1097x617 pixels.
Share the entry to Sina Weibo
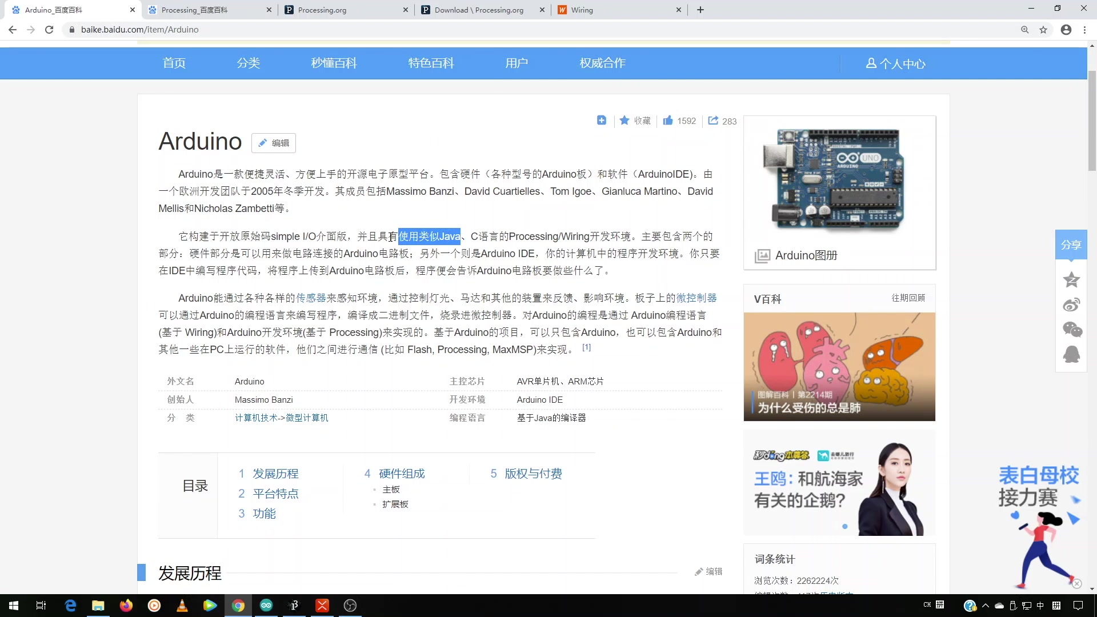pyautogui.click(x=1072, y=305)
